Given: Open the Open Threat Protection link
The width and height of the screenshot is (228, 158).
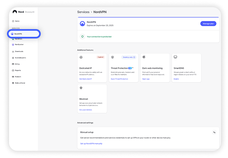Looking at the screenshot, I should (120, 79).
